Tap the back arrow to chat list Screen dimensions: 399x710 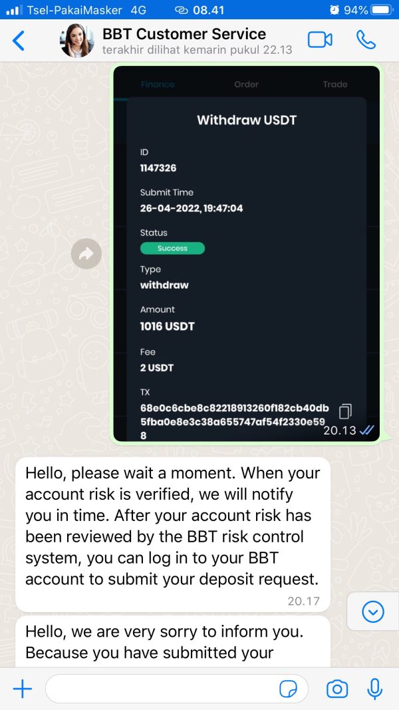click(x=19, y=41)
